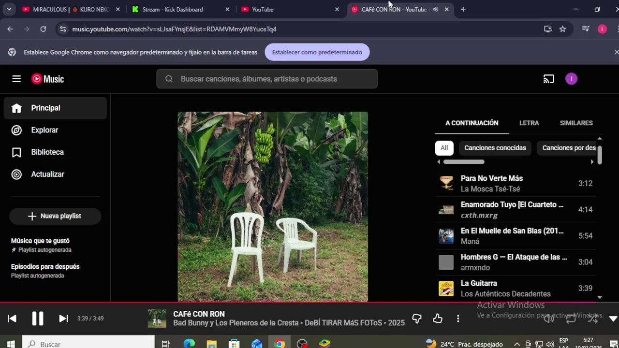Play En El Muelle de San Blas
Screen dimensions: 619x348
click(516, 236)
